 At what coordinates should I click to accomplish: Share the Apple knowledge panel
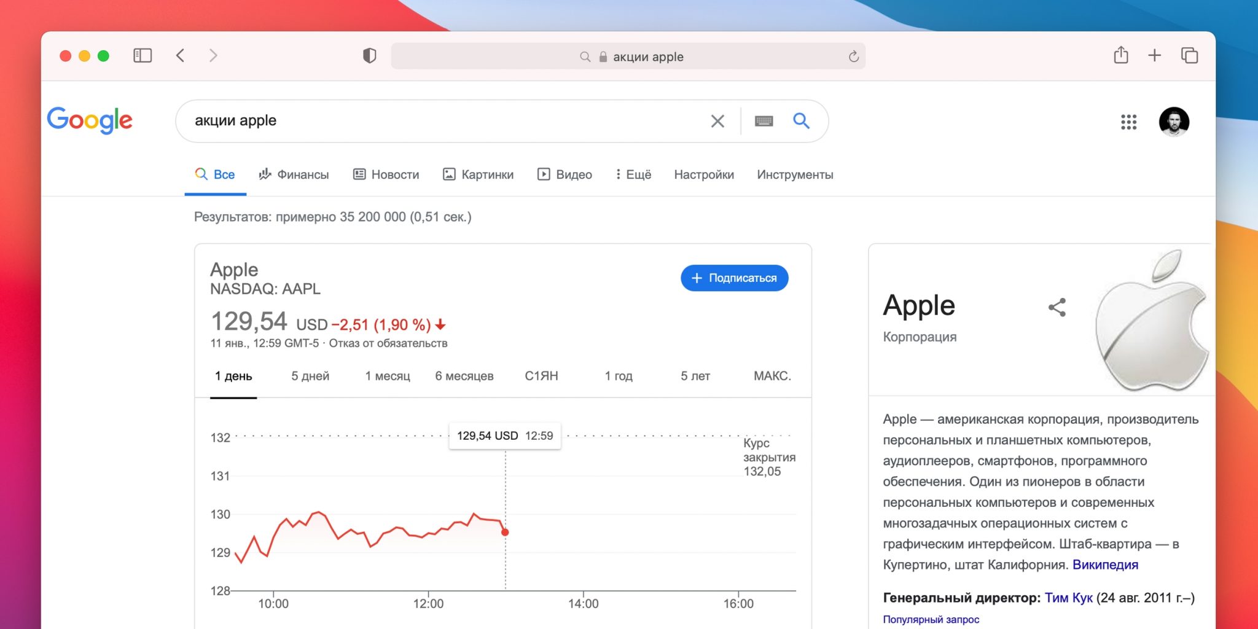pos(1057,307)
